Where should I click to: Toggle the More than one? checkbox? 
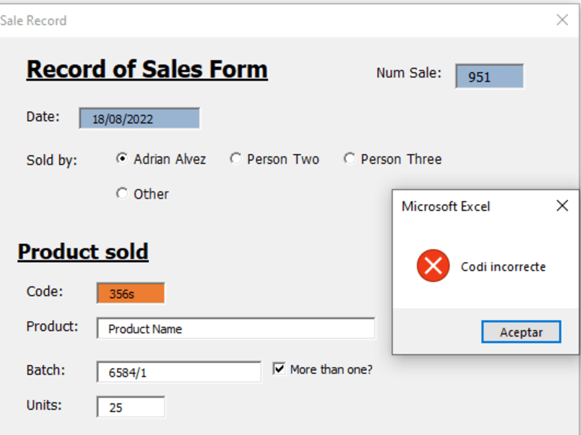pos(278,369)
